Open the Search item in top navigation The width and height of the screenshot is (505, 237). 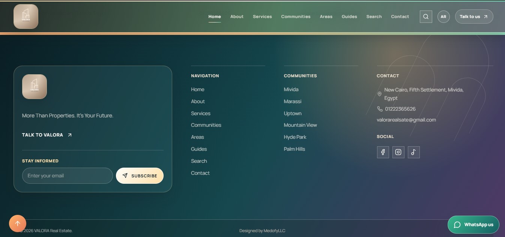click(x=374, y=16)
